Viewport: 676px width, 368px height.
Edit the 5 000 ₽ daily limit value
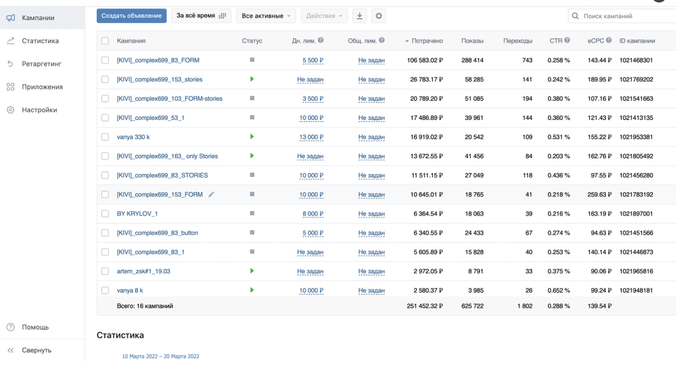(313, 233)
